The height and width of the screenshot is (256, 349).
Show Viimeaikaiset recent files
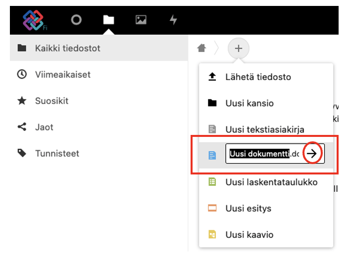pos(62,75)
